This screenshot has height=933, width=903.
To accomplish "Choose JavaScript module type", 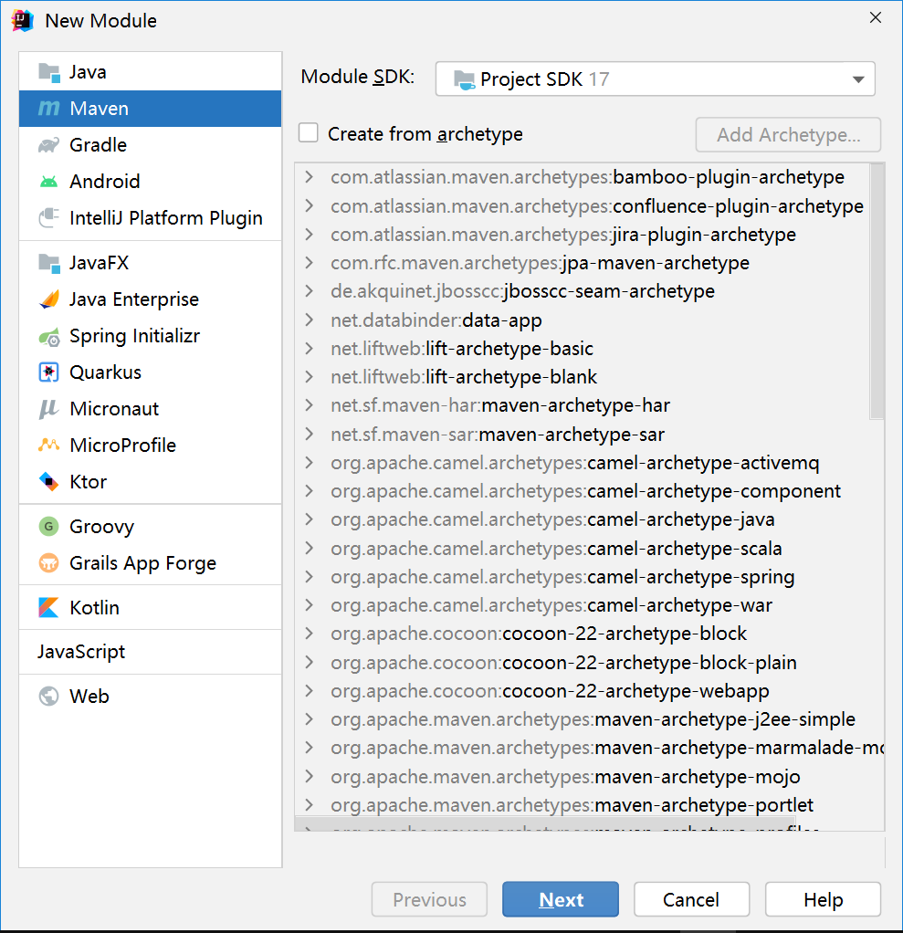I will click(150, 652).
